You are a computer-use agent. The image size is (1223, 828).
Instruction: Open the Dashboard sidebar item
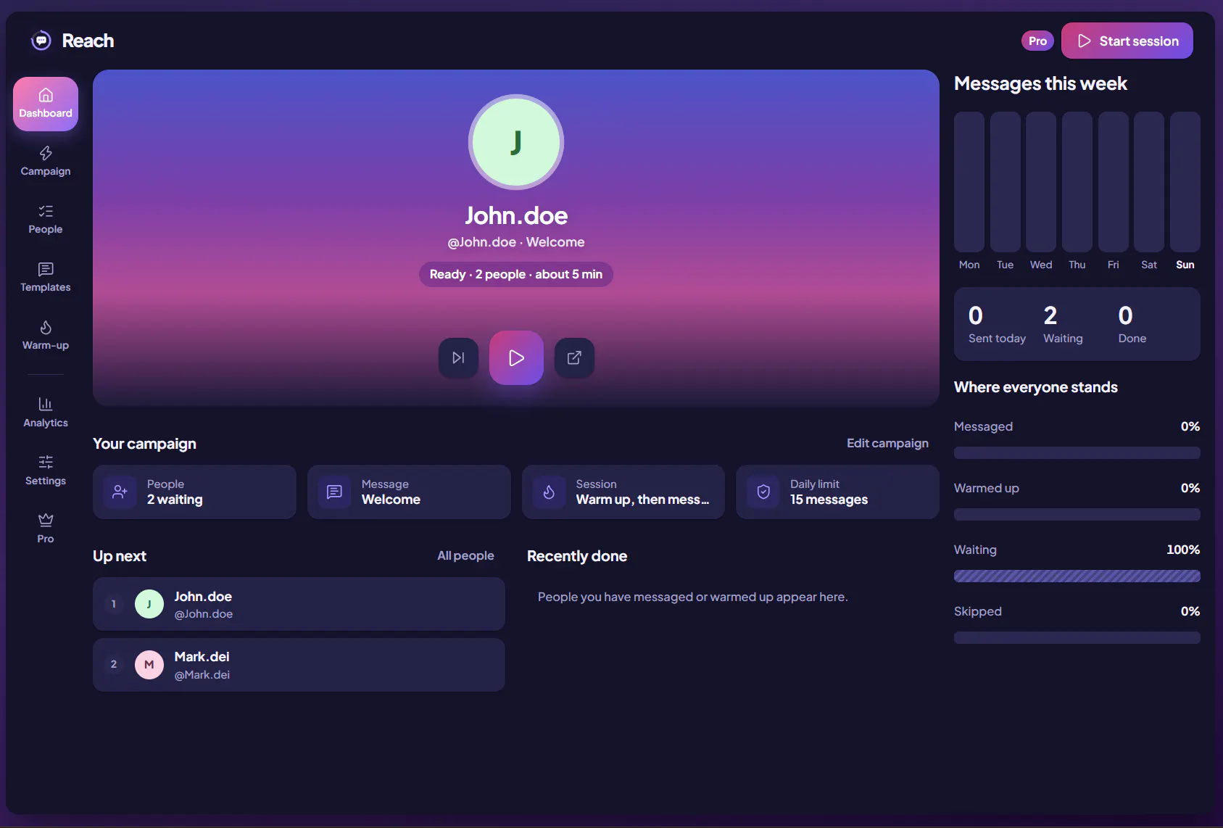pos(46,104)
